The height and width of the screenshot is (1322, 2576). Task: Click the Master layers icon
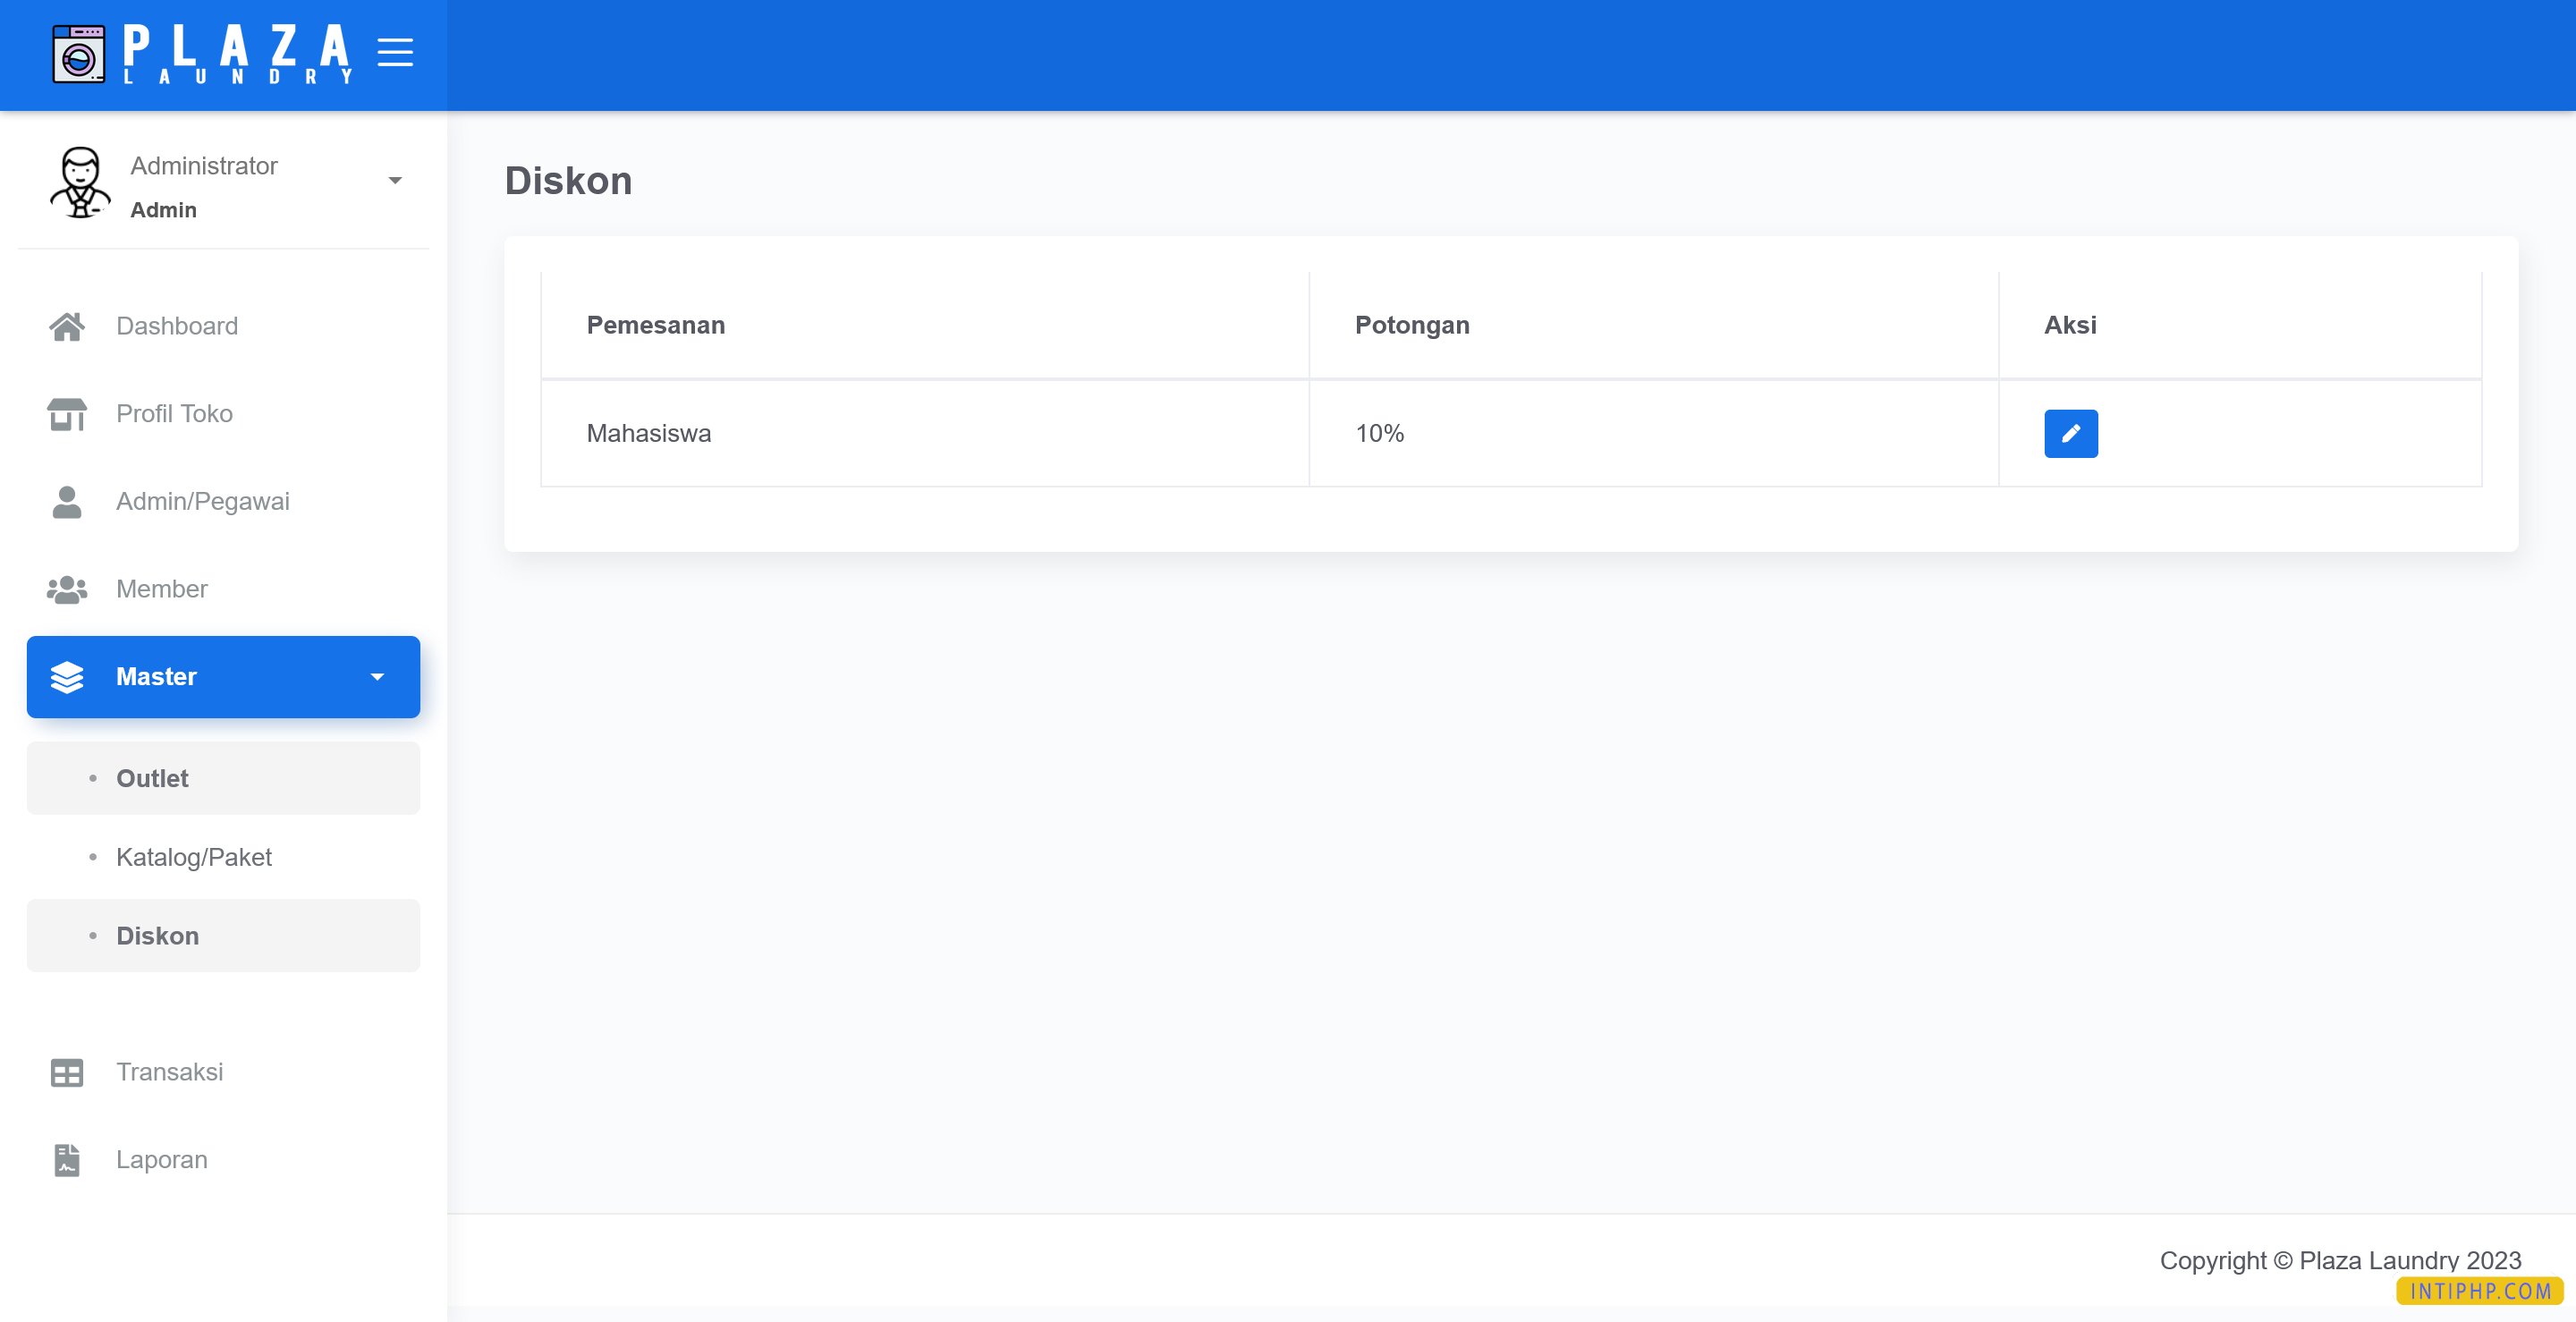[66, 677]
